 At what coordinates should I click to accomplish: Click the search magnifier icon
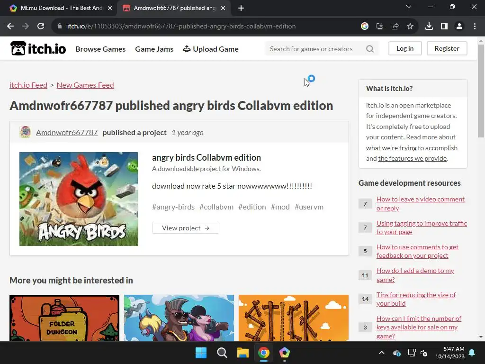(370, 49)
